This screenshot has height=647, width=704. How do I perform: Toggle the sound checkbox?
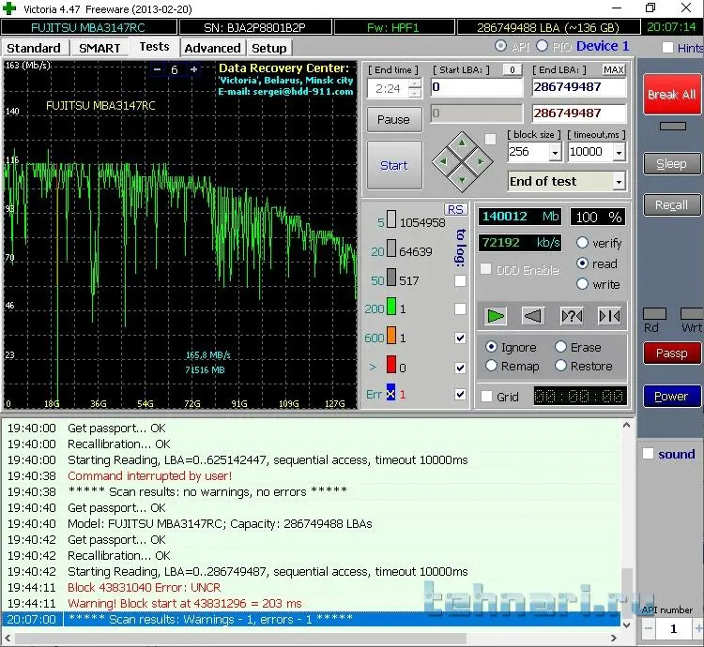pos(648,454)
